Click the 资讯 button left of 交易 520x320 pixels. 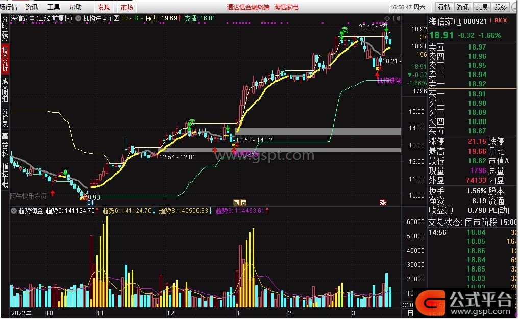(463, 7)
